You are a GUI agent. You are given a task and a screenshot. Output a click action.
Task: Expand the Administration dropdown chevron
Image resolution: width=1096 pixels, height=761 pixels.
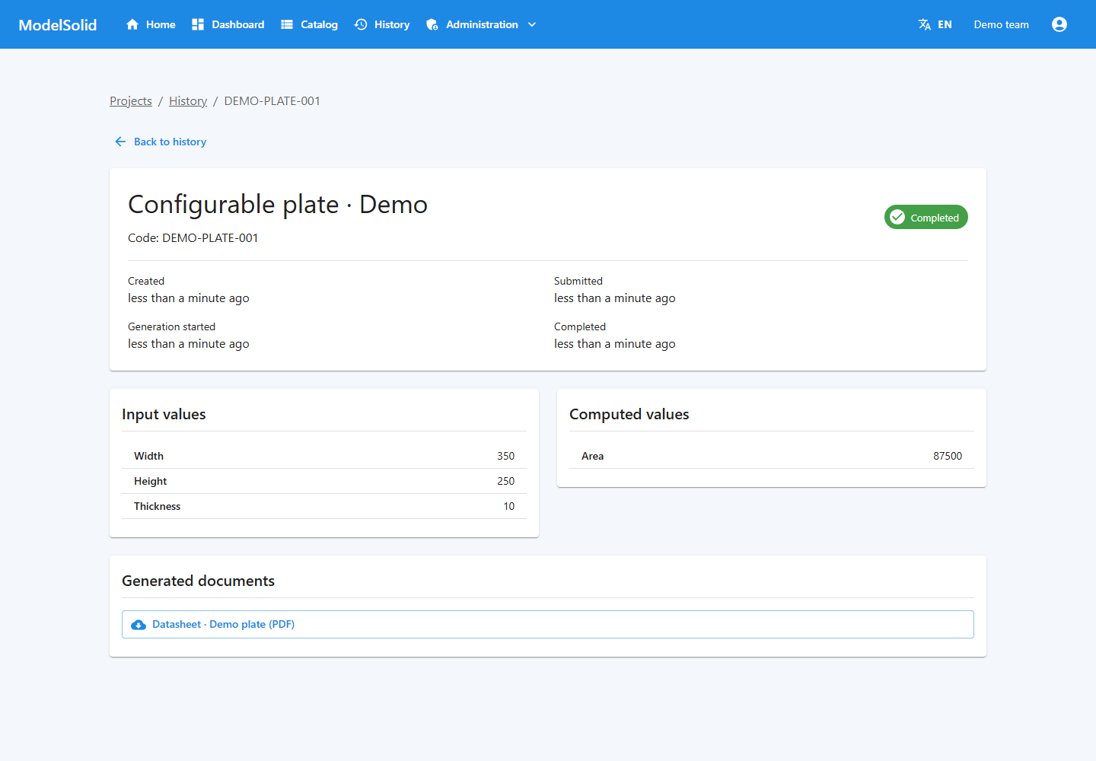coord(532,24)
